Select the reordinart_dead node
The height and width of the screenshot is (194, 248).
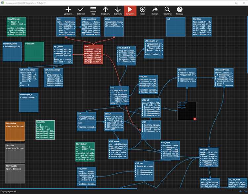click(12, 52)
